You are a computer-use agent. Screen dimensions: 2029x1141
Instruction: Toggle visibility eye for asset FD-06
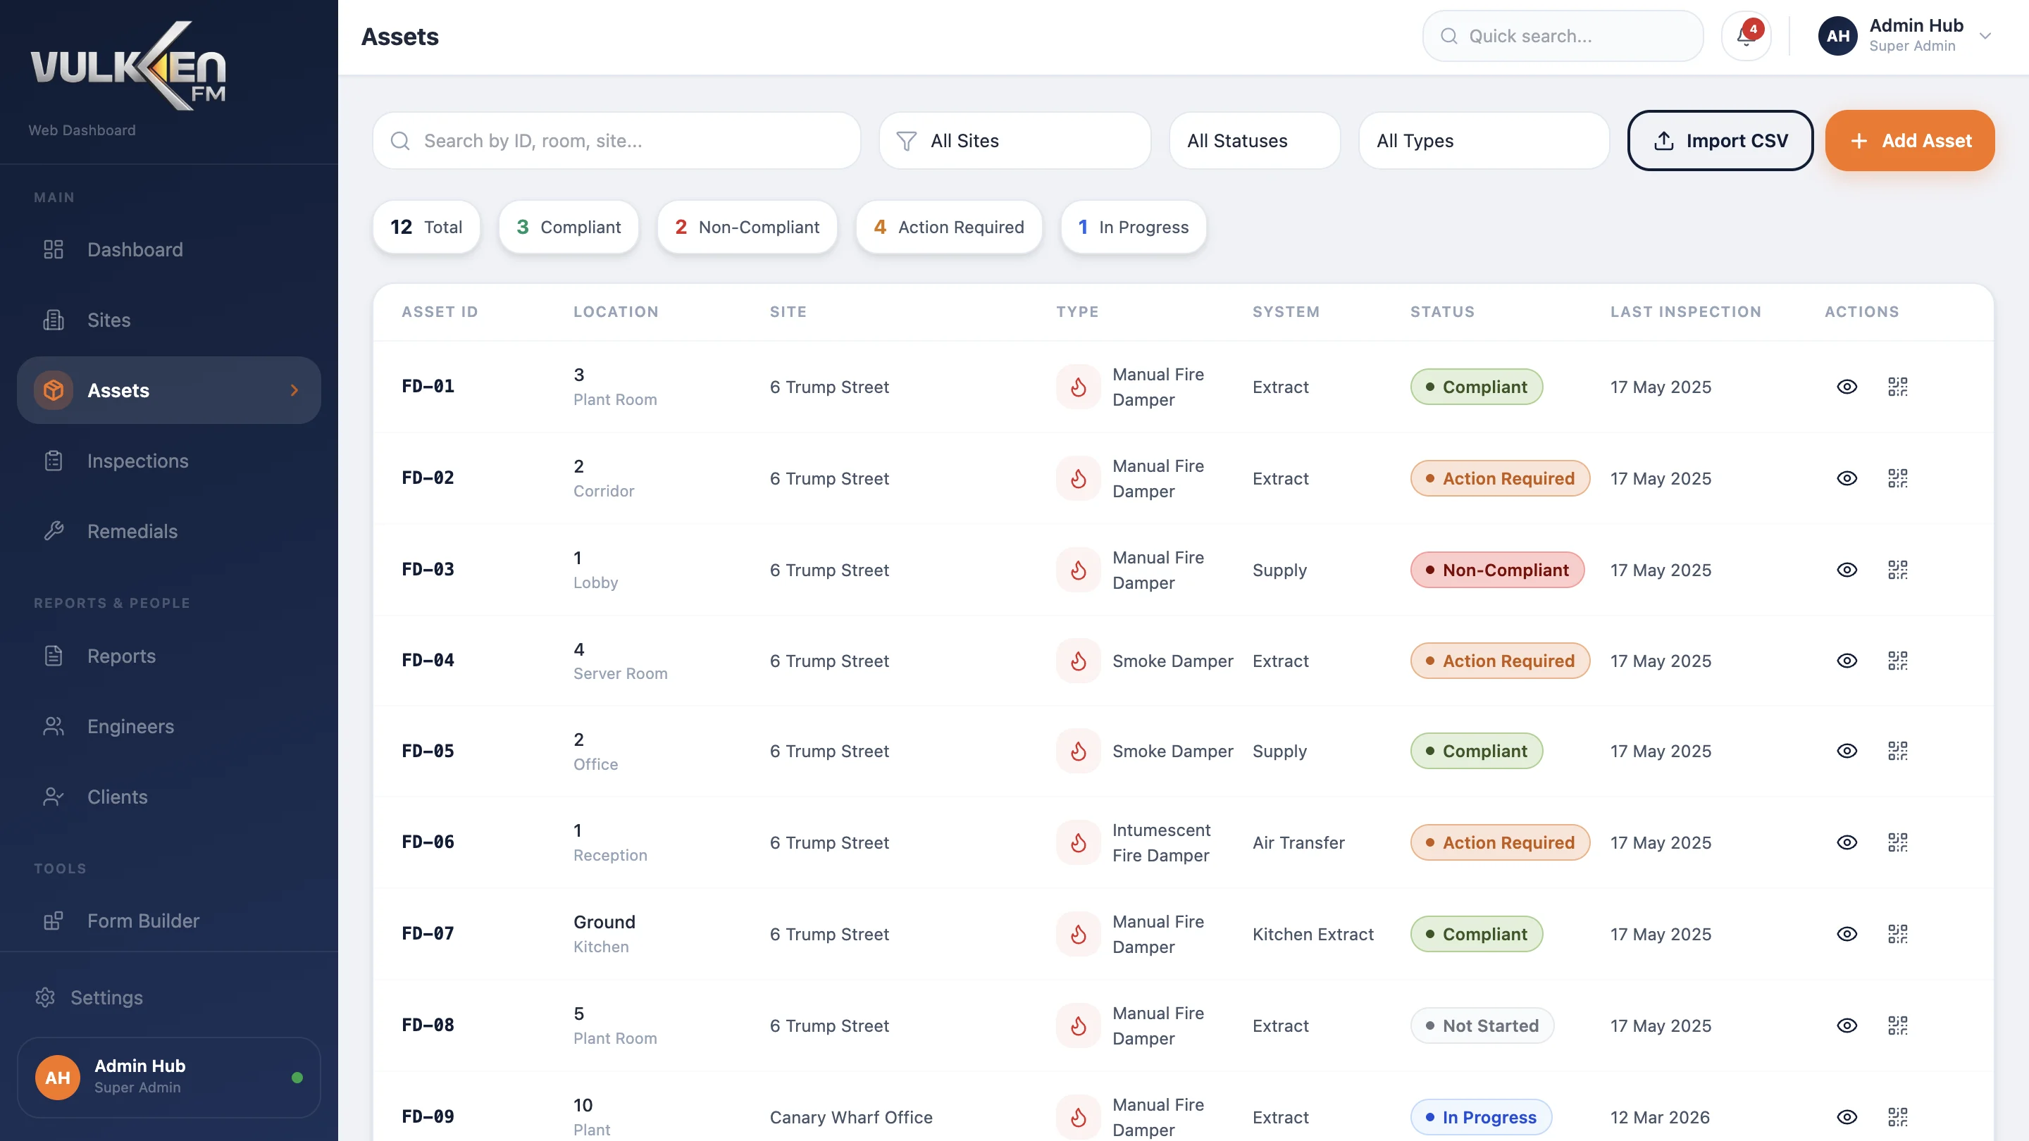point(1847,842)
